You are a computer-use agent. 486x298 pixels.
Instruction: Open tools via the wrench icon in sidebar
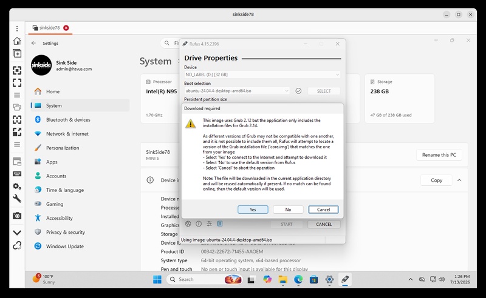17,199
